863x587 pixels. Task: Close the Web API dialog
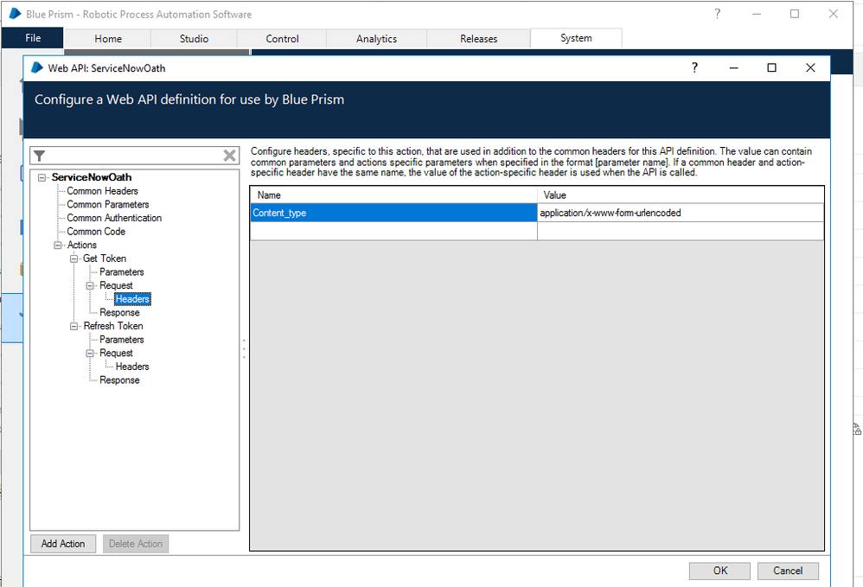point(810,67)
